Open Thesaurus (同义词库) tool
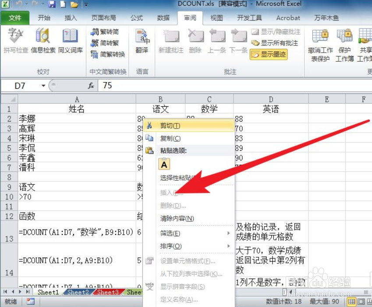This screenshot has height=307, width=372. (x=70, y=40)
